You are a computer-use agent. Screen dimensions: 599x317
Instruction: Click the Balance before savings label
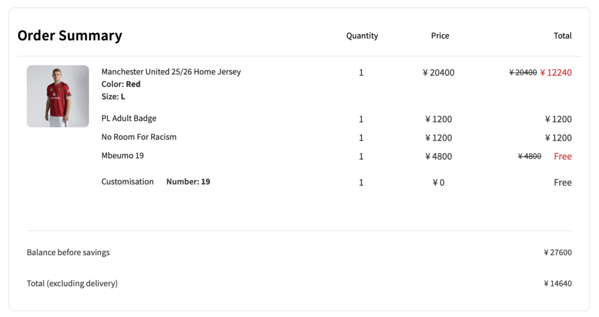pos(68,253)
